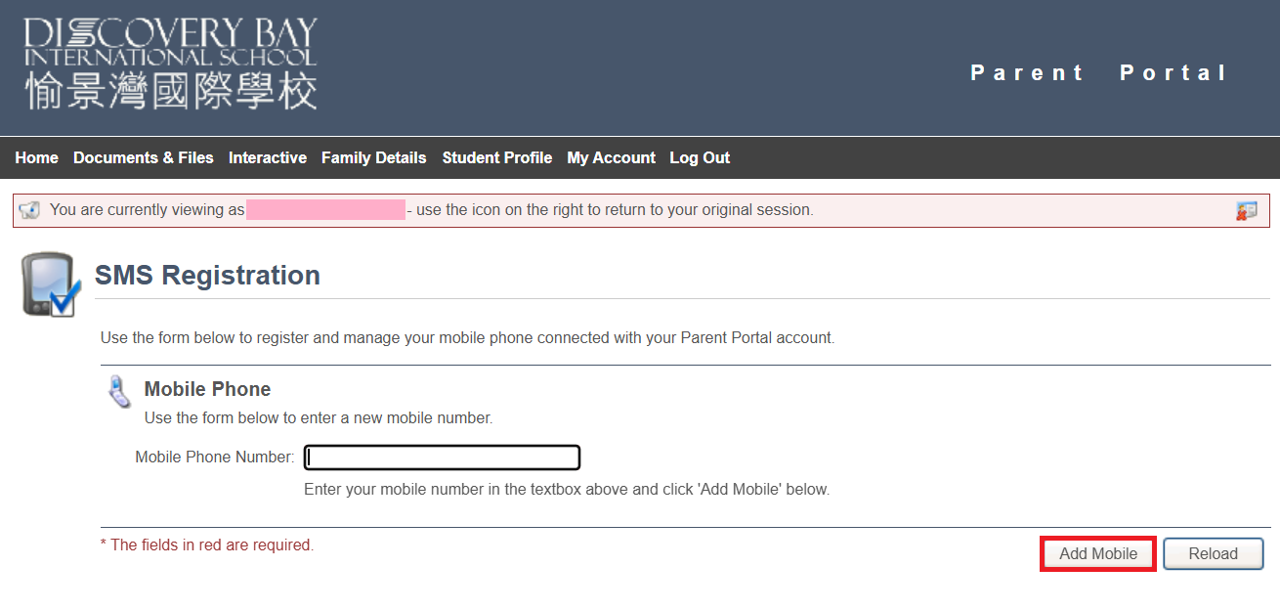This screenshot has height=610, width=1280.
Task: Select Family Details in navigation bar
Action: coord(373,157)
